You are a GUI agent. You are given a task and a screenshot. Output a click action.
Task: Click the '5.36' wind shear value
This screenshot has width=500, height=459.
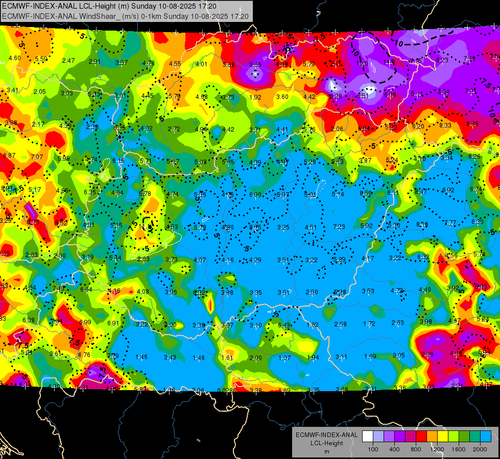point(200,195)
